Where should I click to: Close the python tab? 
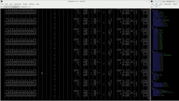[19, 7]
